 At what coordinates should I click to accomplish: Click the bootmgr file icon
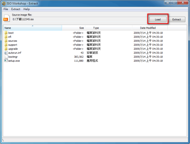6,57
